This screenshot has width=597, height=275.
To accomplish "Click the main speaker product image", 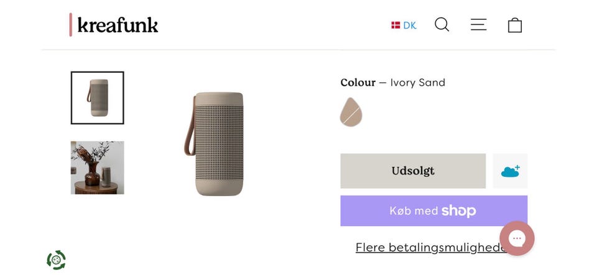I will pos(217,144).
